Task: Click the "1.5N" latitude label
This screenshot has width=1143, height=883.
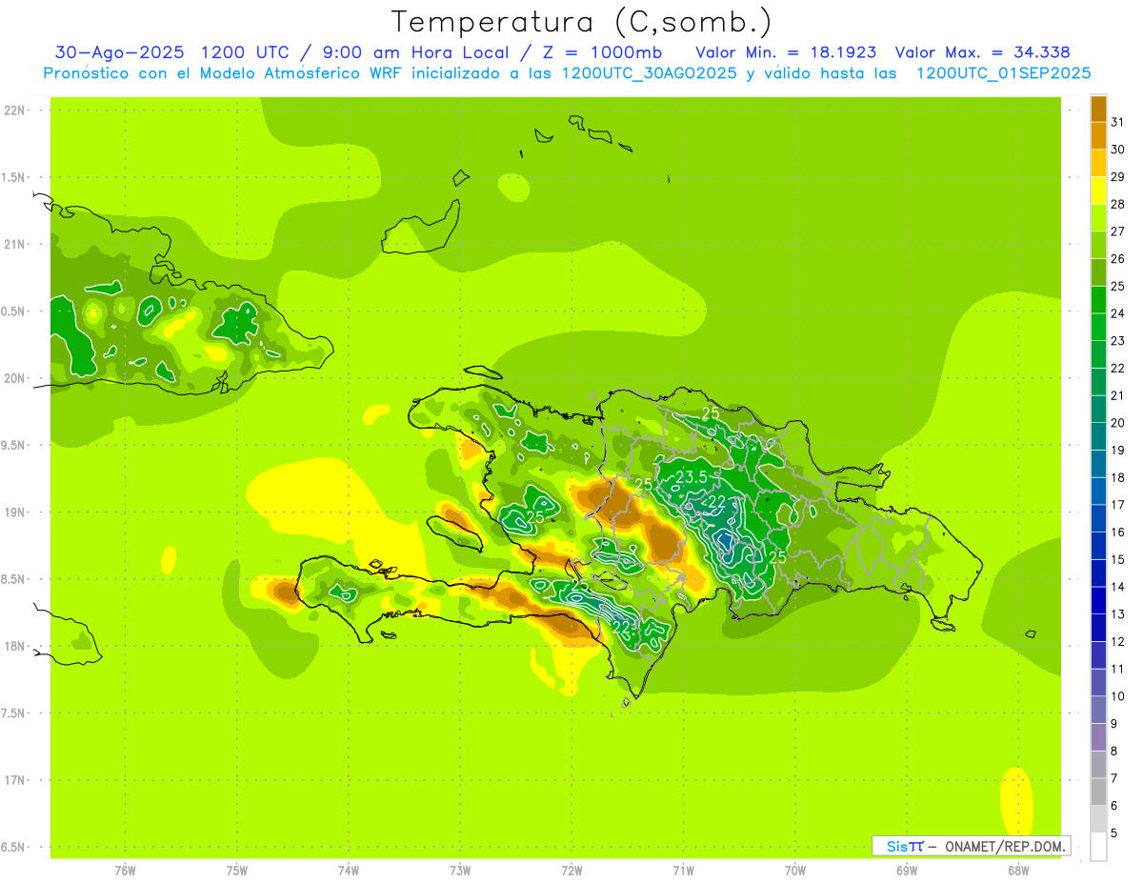Action: [x=14, y=177]
